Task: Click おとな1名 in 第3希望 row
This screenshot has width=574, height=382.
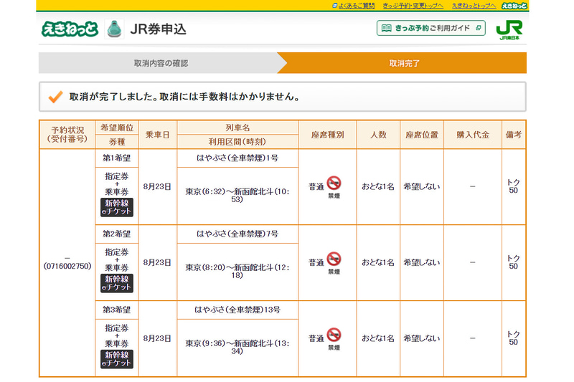Action: click(x=378, y=338)
